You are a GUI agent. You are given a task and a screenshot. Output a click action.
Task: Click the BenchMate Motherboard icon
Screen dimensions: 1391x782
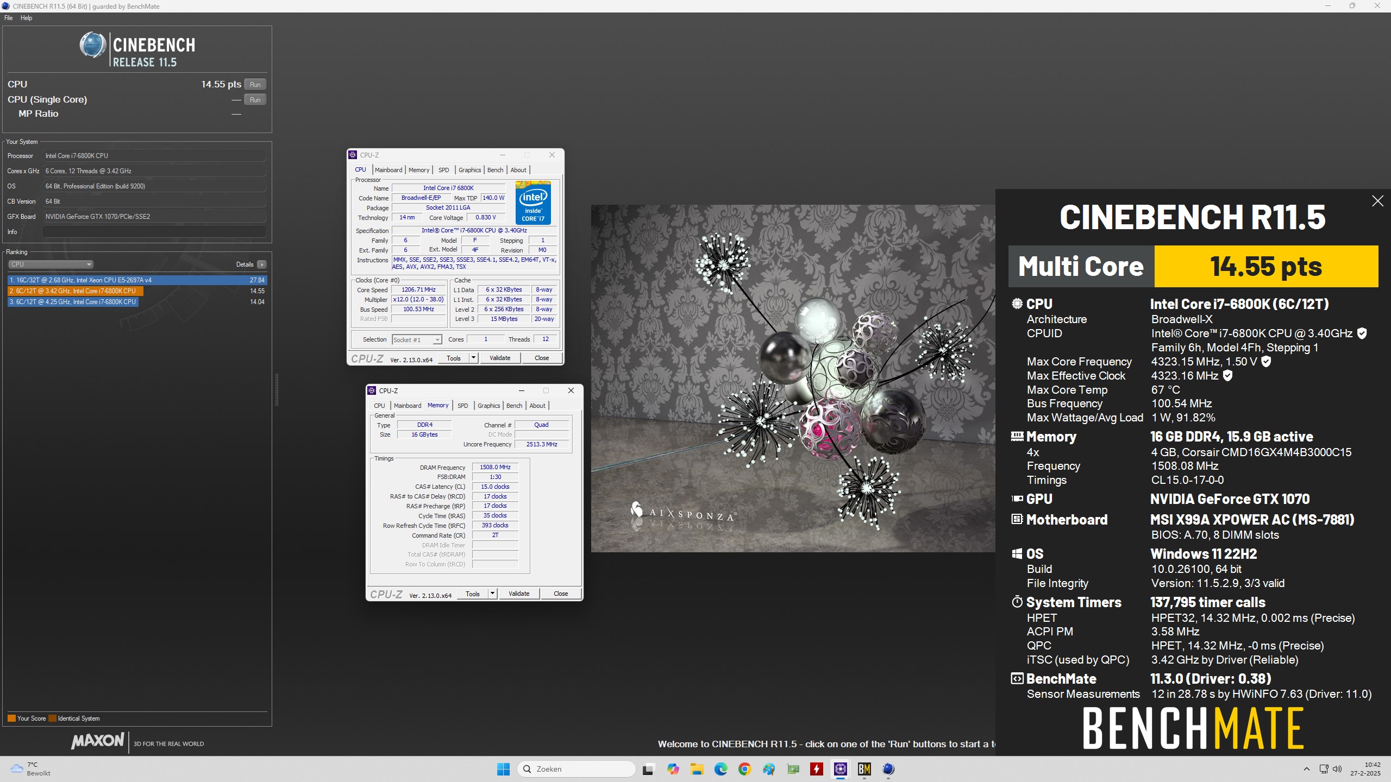(1017, 519)
